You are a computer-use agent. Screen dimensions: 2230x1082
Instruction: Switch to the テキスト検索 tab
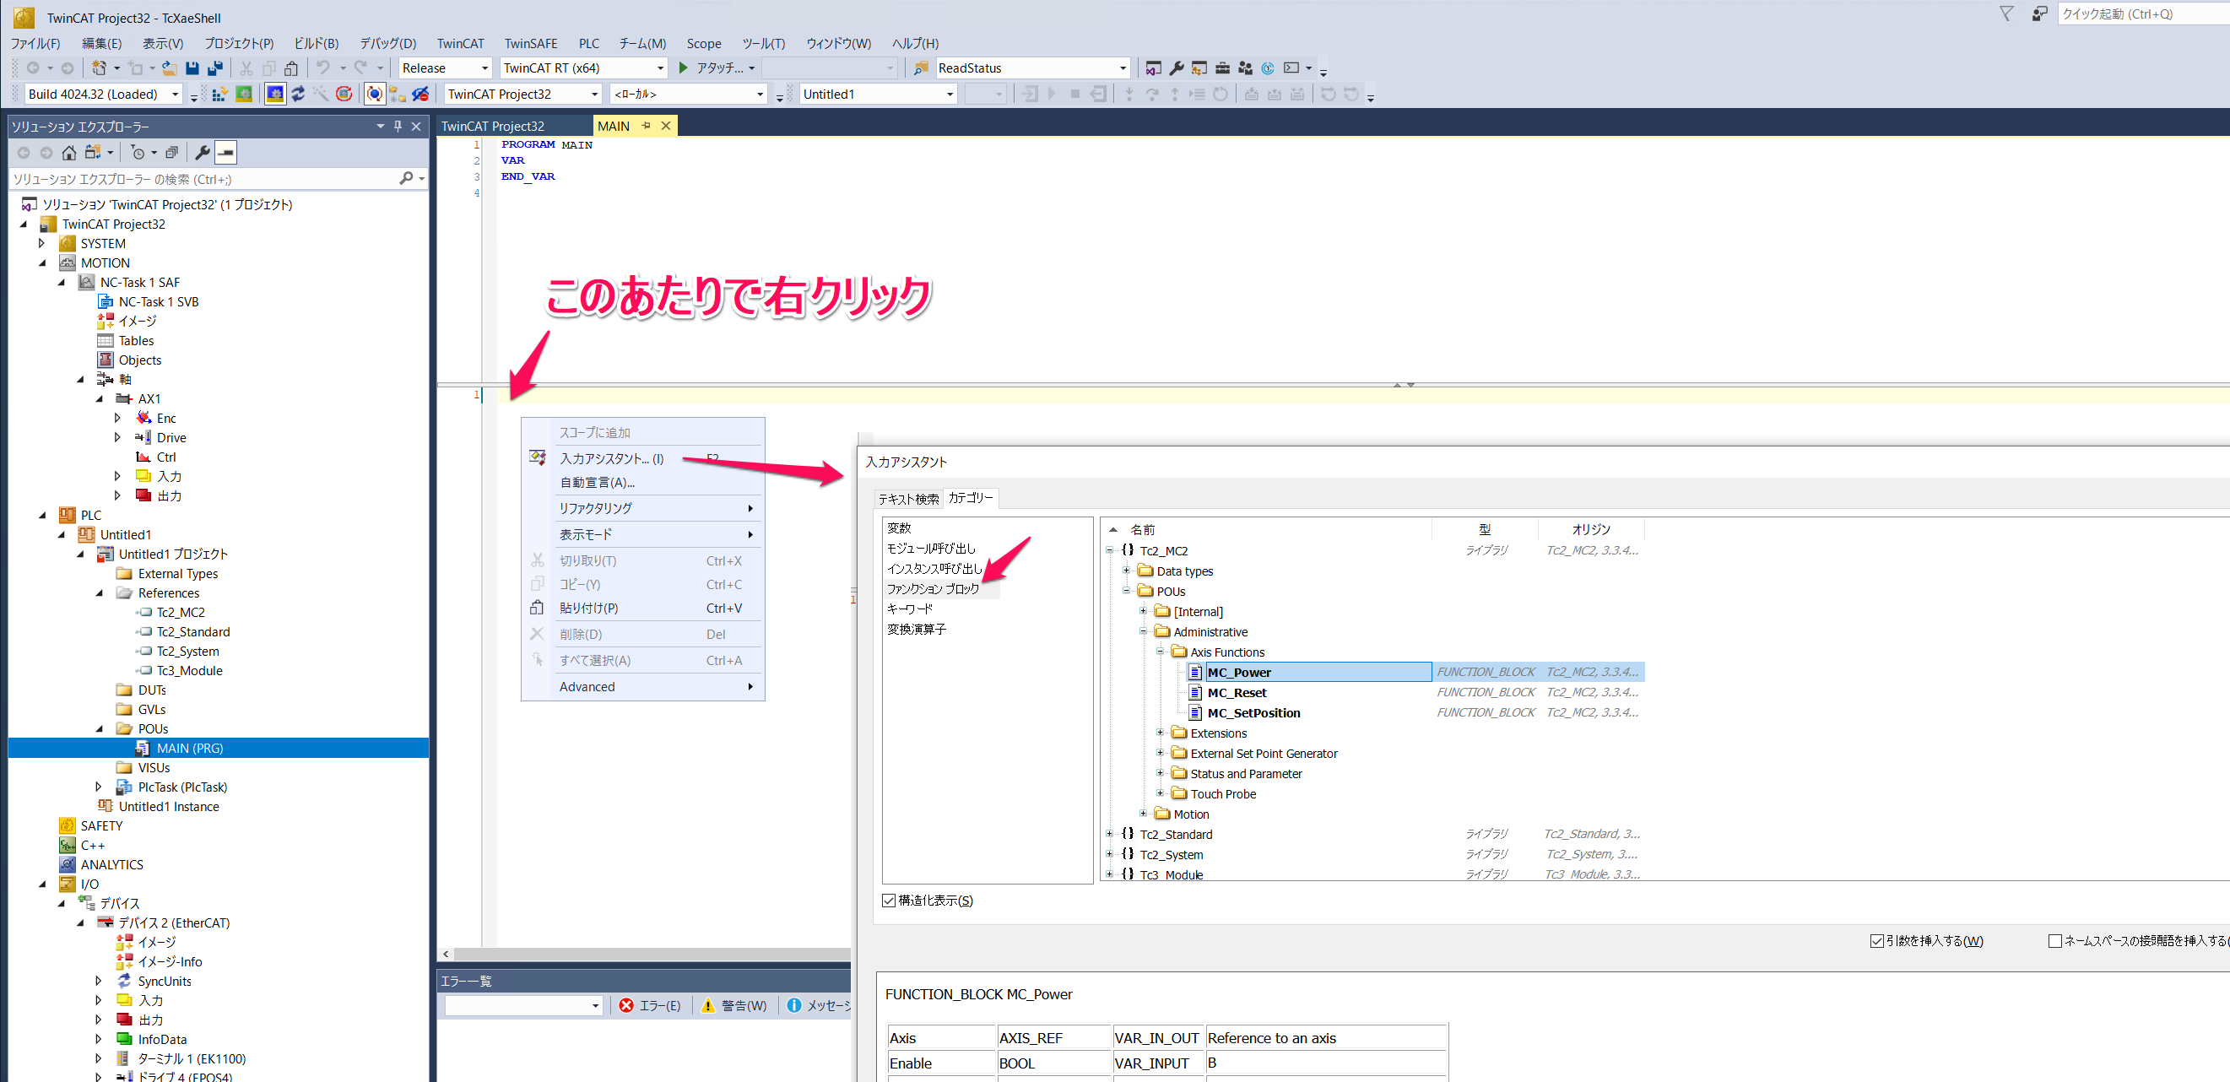[908, 499]
